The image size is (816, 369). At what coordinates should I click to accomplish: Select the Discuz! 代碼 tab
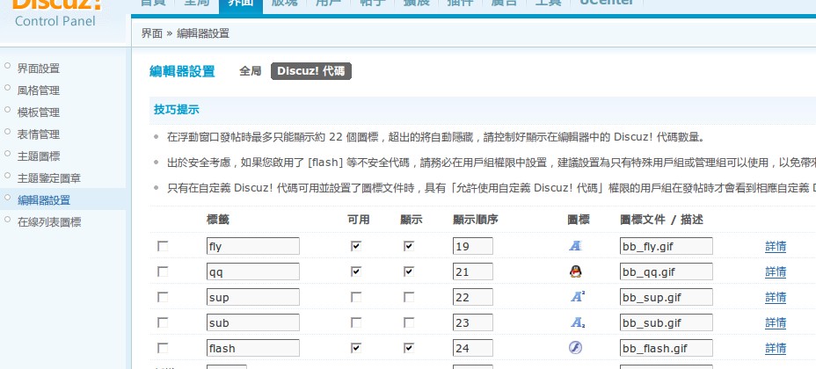coord(311,71)
